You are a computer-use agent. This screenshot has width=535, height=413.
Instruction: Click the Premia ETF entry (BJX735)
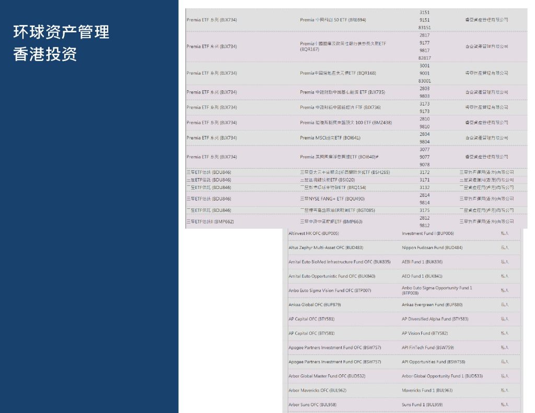[x=342, y=92]
